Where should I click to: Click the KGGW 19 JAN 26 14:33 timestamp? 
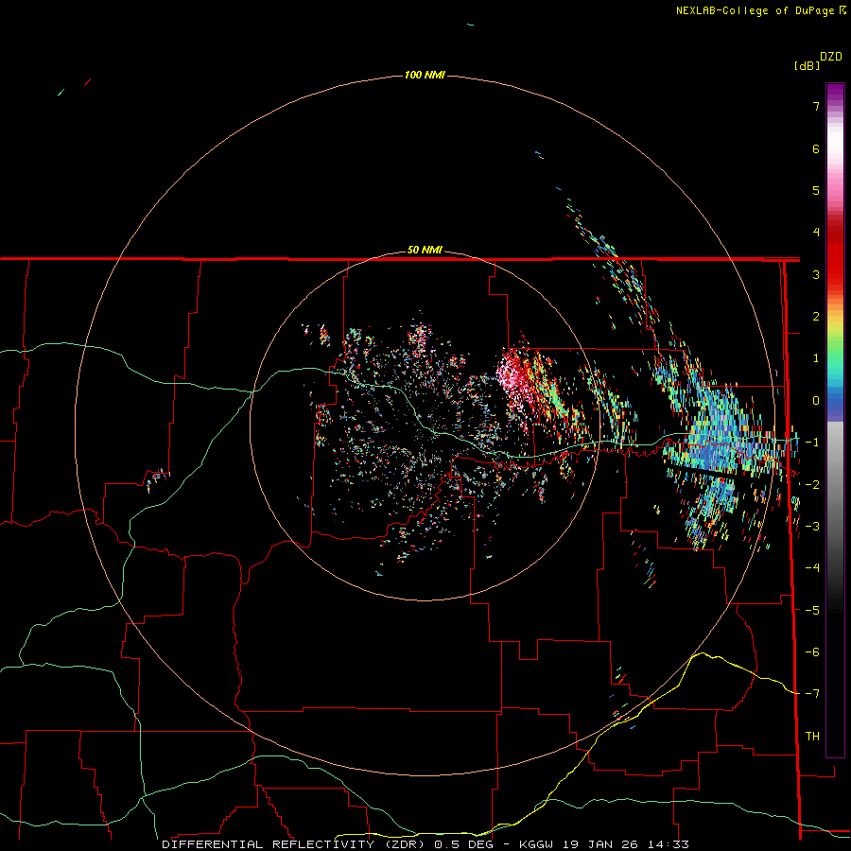click(x=604, y=844)
